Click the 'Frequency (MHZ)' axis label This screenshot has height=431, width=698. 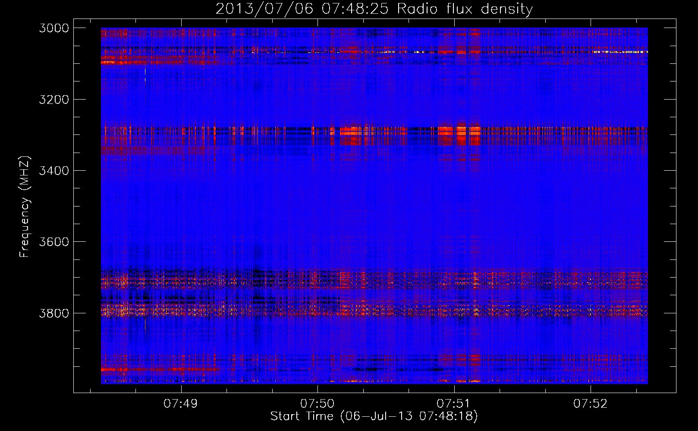[25, 206]
